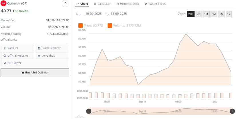Open the Block Explorer link
The height and width of the screenshot is (119, 236).
(x=51, y=48)
